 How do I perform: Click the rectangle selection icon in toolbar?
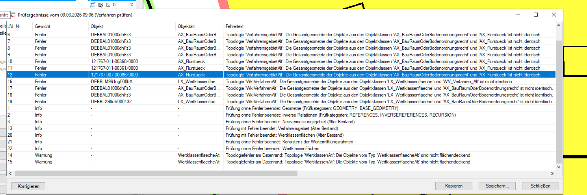[x=93, y=5]
